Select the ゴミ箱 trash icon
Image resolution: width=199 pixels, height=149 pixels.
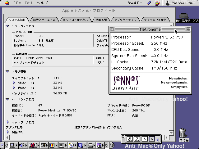[183, 133]
